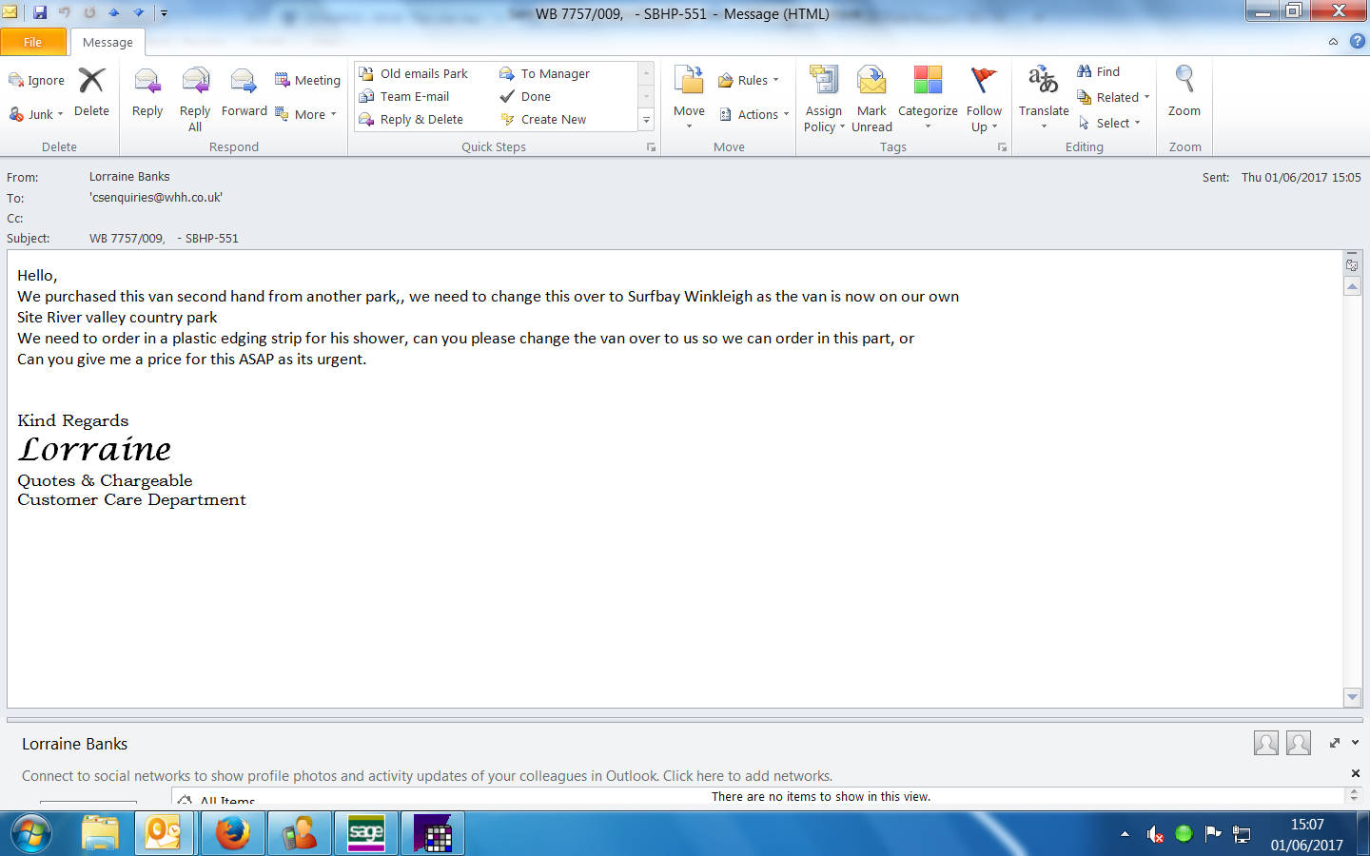Open the Select dropdown

pos(1109,123)
